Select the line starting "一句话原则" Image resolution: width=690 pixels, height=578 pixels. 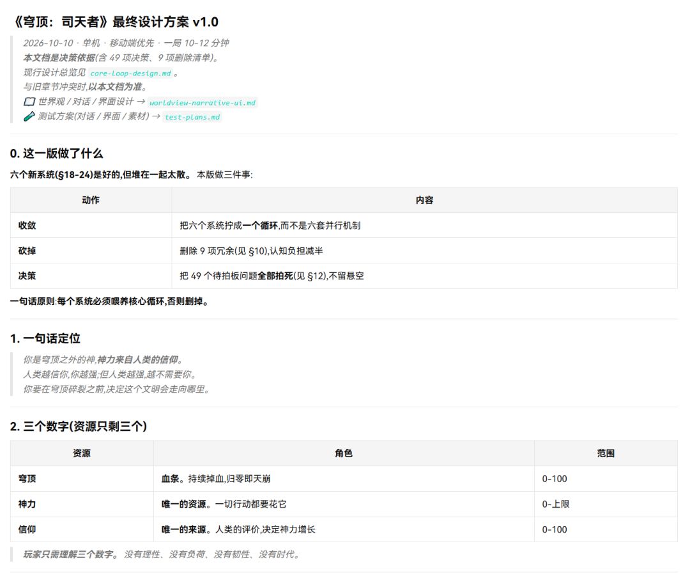pos(109,301)
